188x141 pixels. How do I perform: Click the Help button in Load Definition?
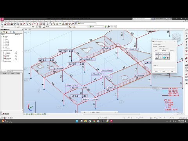point(172,72)
